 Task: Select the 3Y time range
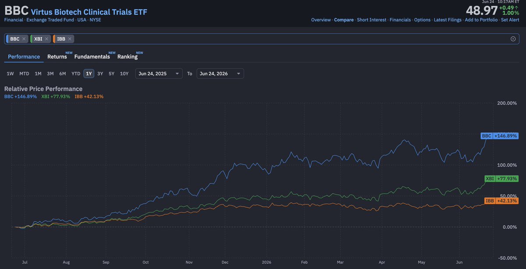[100, 73]
